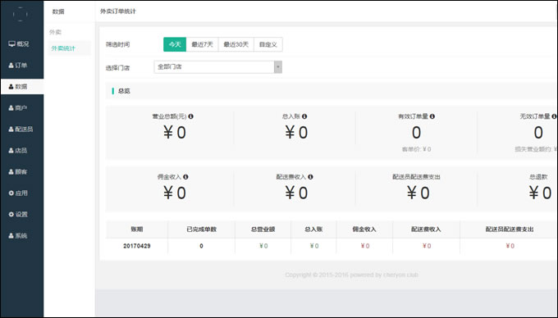Open the 设置 settings menu

[x=22, y=215]
